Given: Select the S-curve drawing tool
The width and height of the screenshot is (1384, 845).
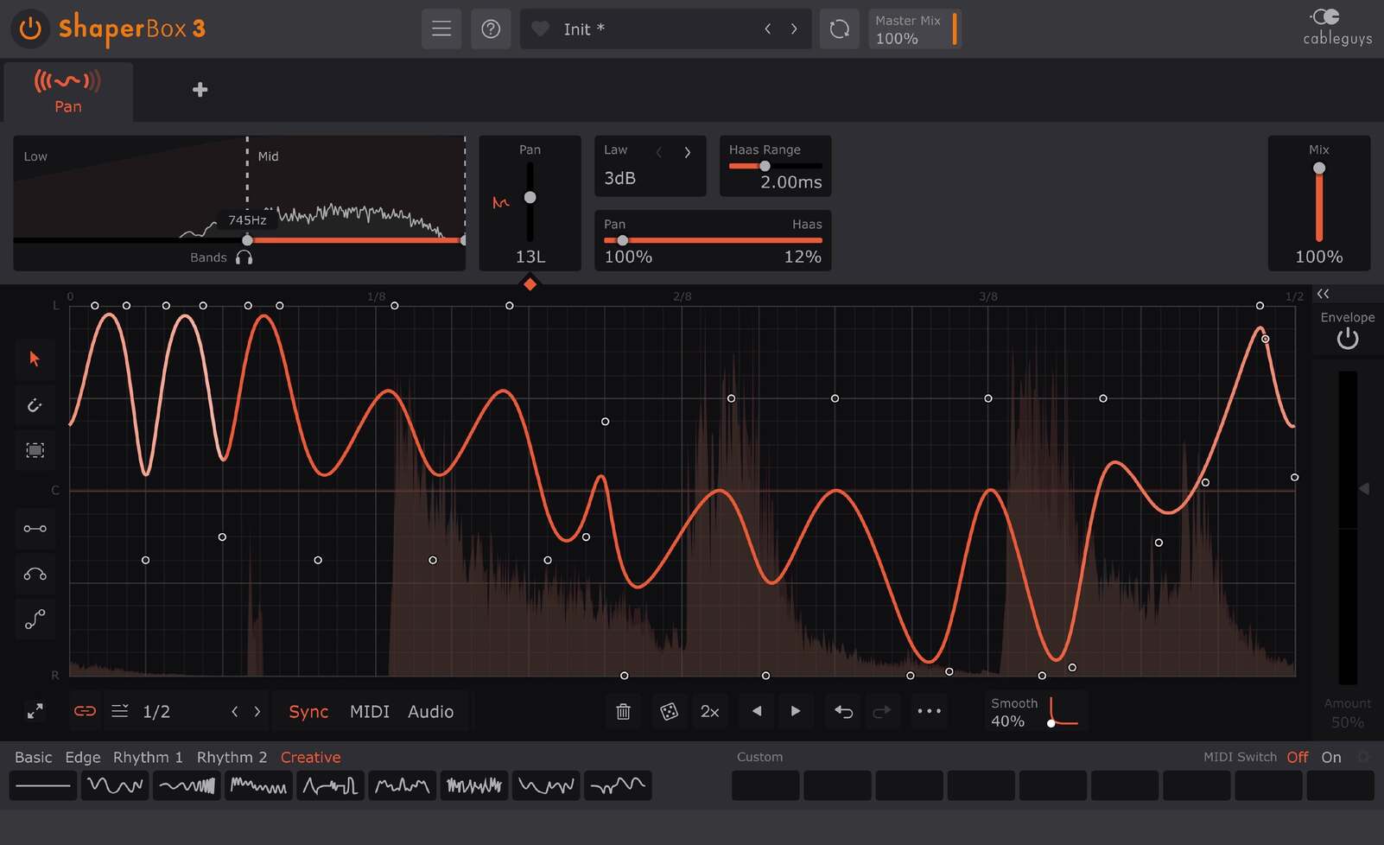Looking at the screenshot, I should click(35, 619).
